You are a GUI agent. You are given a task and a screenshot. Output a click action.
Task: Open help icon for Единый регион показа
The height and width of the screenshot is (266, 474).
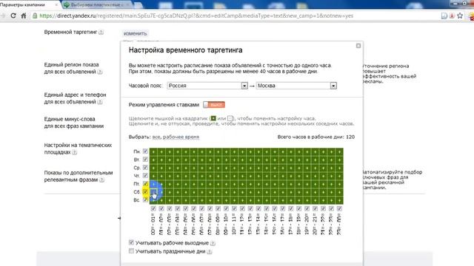[x=100, y=72]
